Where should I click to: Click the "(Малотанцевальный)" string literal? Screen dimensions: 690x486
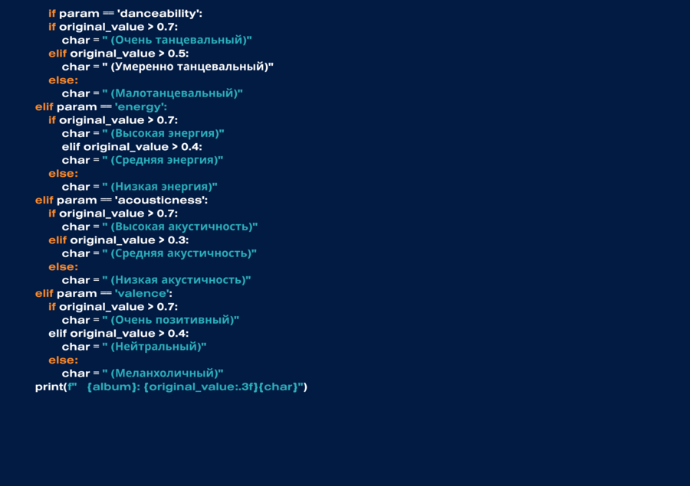(x=172, y=93)
